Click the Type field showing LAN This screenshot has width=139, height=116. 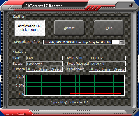coord(44,58)
